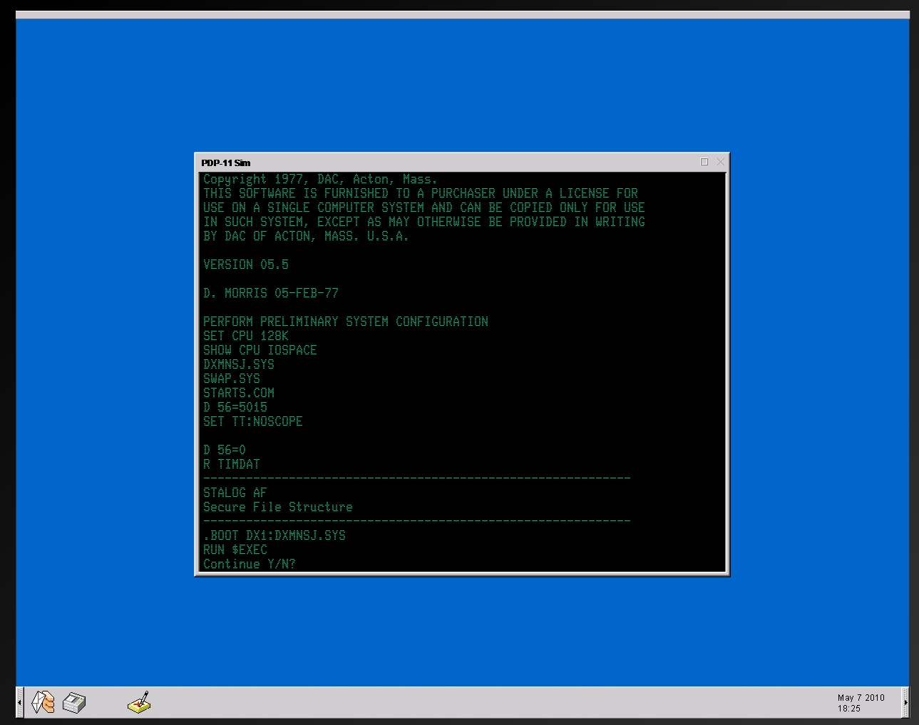The width and height of the screenshot is (919, 725).
Task: Click the 'D 56=5015' line
Action: point(235,407)
